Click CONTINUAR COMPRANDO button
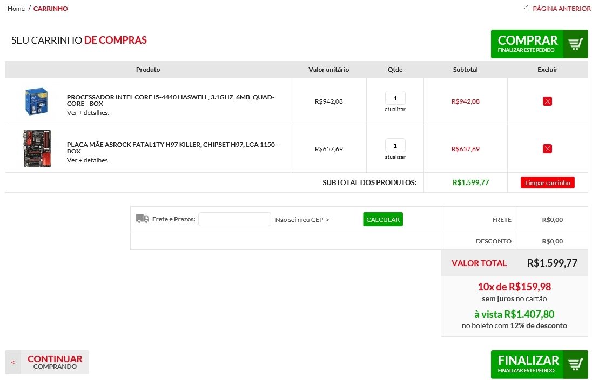 point(47,362)
